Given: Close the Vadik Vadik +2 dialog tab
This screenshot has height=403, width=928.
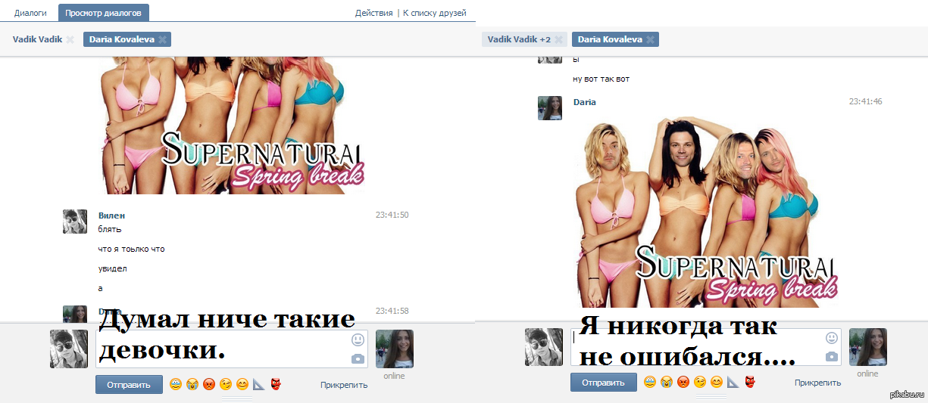Looking at the screenshot, I should point(558,39).
